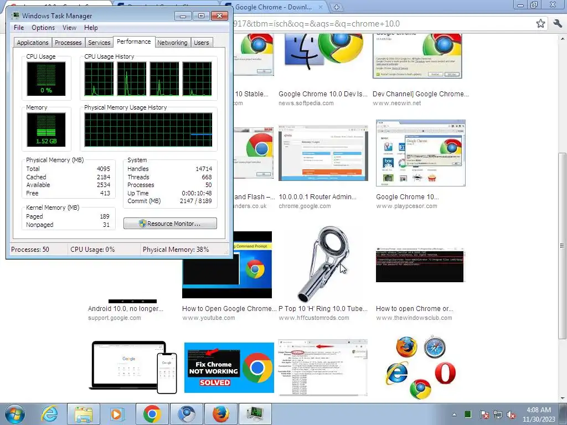Open 10.0.0.0.1 Router Admin thumbnail
The image size is (567, 425).
323,153
